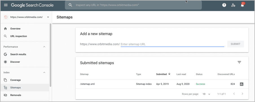Collapse the Performance section chevron
Screen dimensions: 255x102
click(44, 47)
